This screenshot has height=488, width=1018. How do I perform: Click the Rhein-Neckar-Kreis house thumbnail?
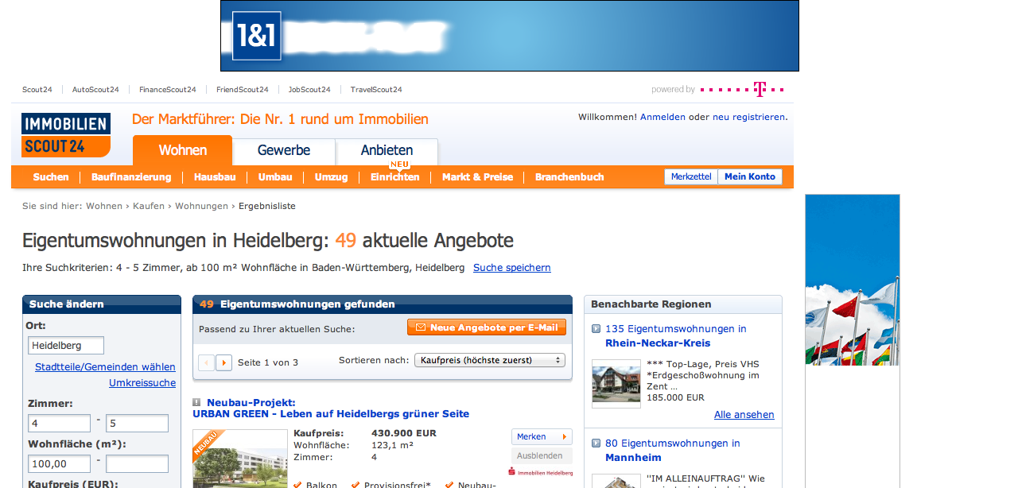(616, 383)
